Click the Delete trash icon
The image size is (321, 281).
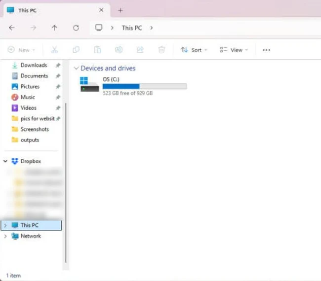coord(161,50)
